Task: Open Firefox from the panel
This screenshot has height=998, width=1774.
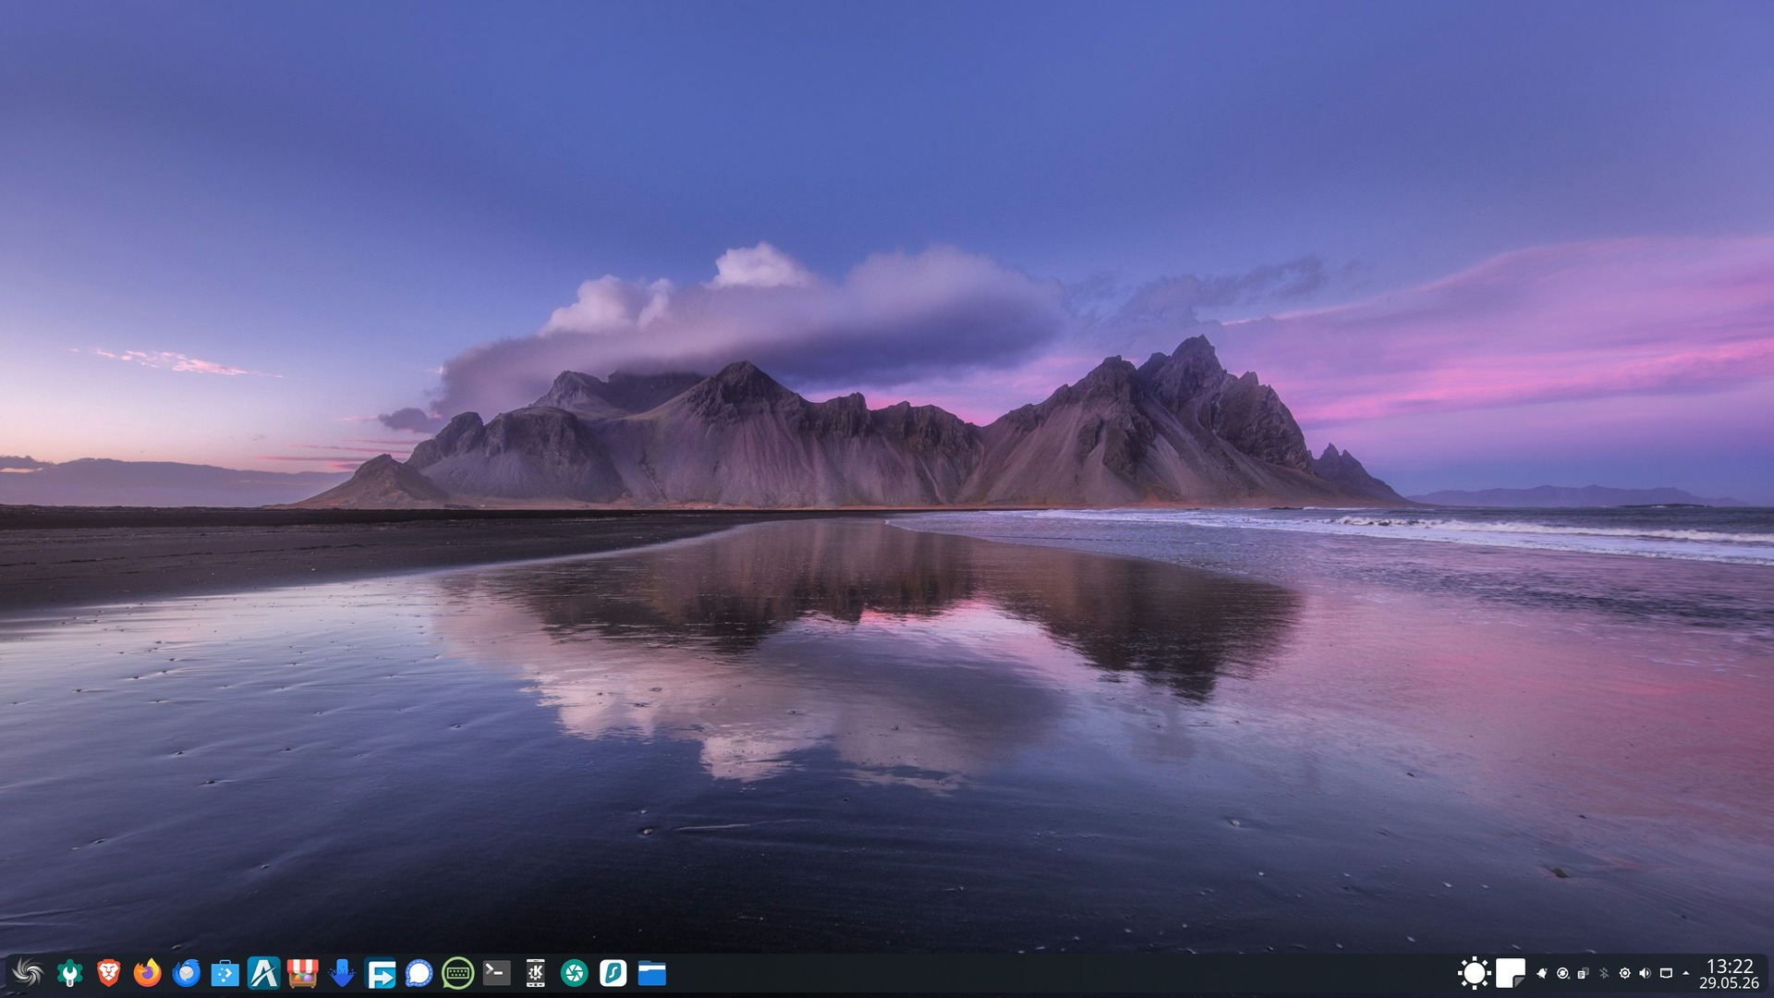Action: [147, 973]
